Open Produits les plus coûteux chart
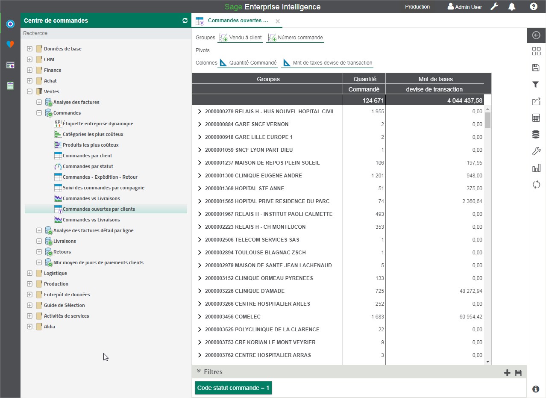Viewport: 546px width, 398px height. coord(86,145)
